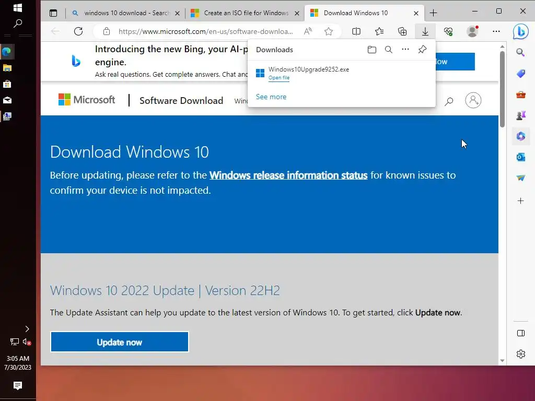Click the Update now button
This screenshot has width=535, height=401.
(120, 342)
